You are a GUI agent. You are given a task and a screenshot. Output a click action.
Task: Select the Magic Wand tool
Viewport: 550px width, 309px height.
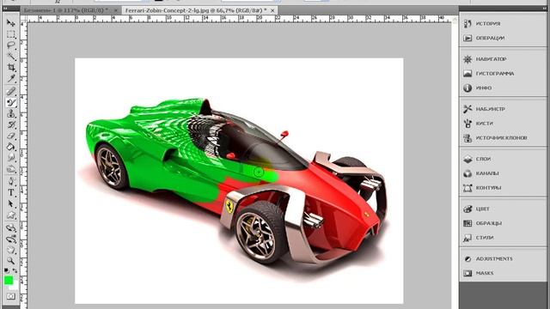point(11,56)
